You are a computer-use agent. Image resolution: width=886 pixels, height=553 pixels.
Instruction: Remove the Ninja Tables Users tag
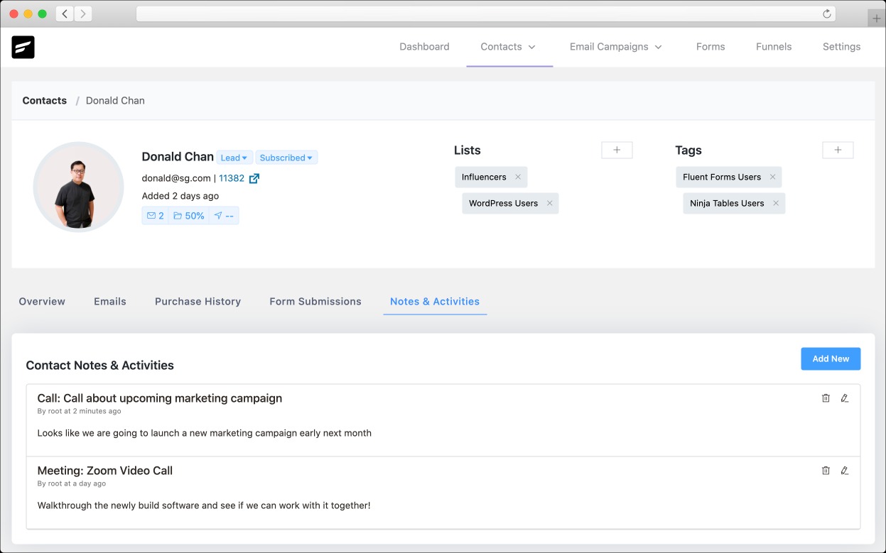point(776,204)
